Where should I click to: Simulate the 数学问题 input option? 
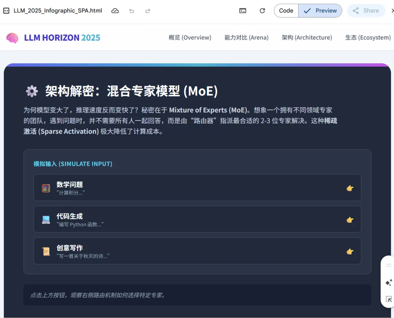pyautogui.click(x=197, y=188)
